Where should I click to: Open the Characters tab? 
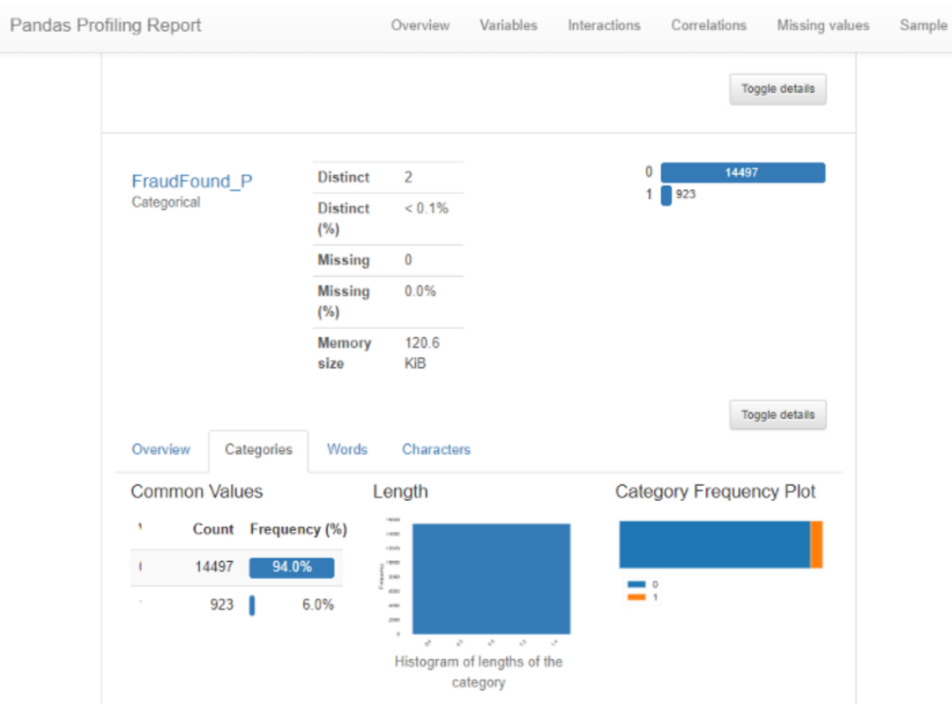[435, 449]
